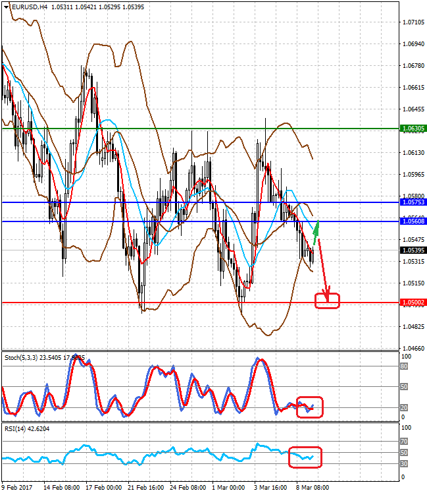Click the current price label 1.05395
This screenshot has width=427, height=495.
[x=413, y=250]
